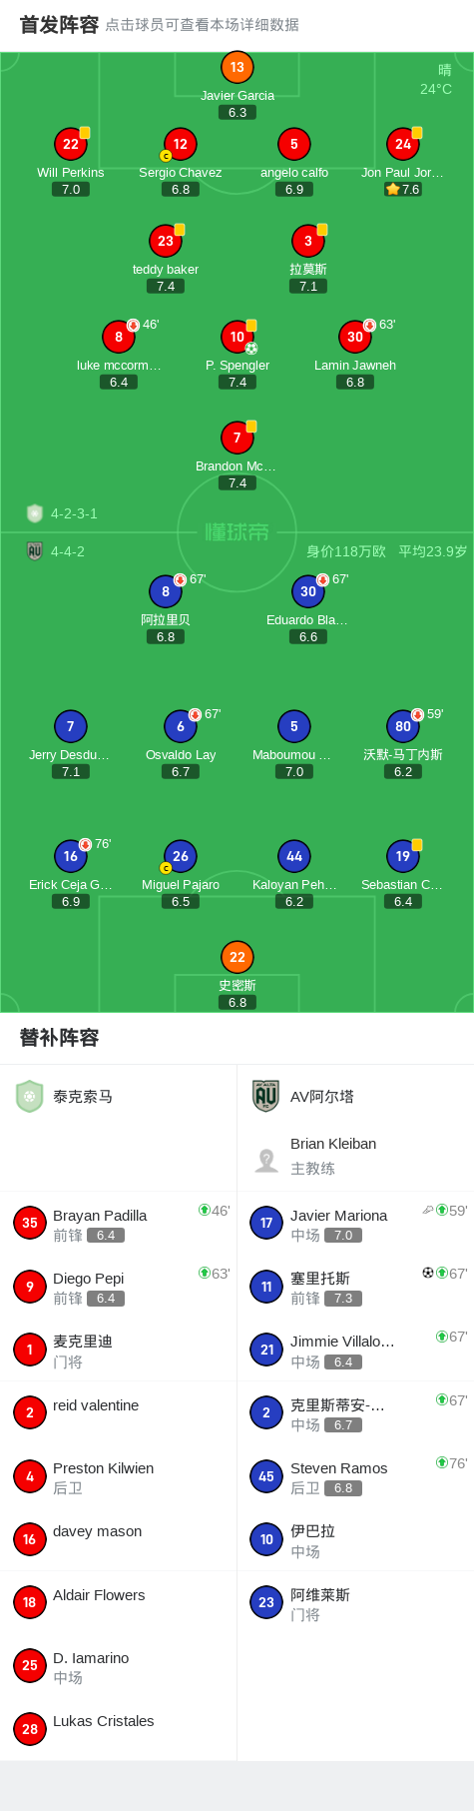Select the 首发阵容 heading
The height and width of the screenshot is (1811, 474).
point(60,25)
